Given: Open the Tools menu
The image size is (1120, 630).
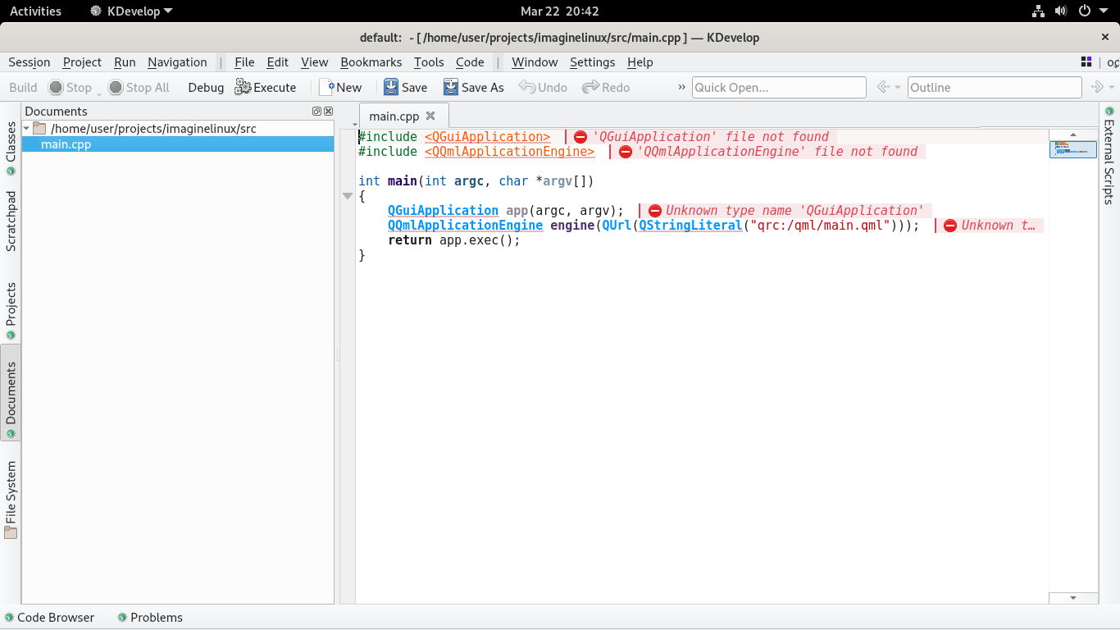Looking at the screenshot, I should [429, 62].
